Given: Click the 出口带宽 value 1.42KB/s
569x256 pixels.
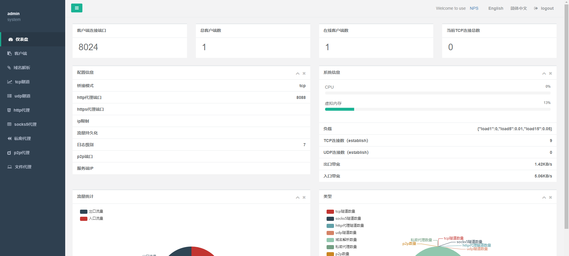Looking at the screenshot, I should point(543,164).
